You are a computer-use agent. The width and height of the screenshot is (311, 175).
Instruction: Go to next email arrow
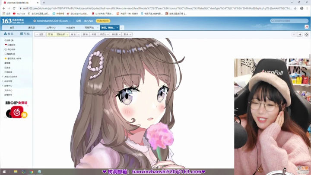click(x=300, y=34)
